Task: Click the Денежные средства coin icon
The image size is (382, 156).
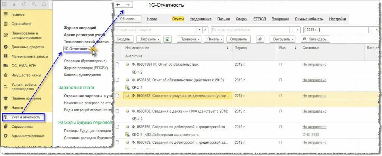Action: pos(6,47)
